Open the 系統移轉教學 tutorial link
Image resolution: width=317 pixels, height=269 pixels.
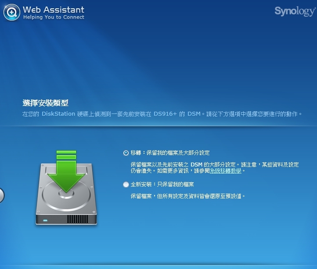coord(226,171)
